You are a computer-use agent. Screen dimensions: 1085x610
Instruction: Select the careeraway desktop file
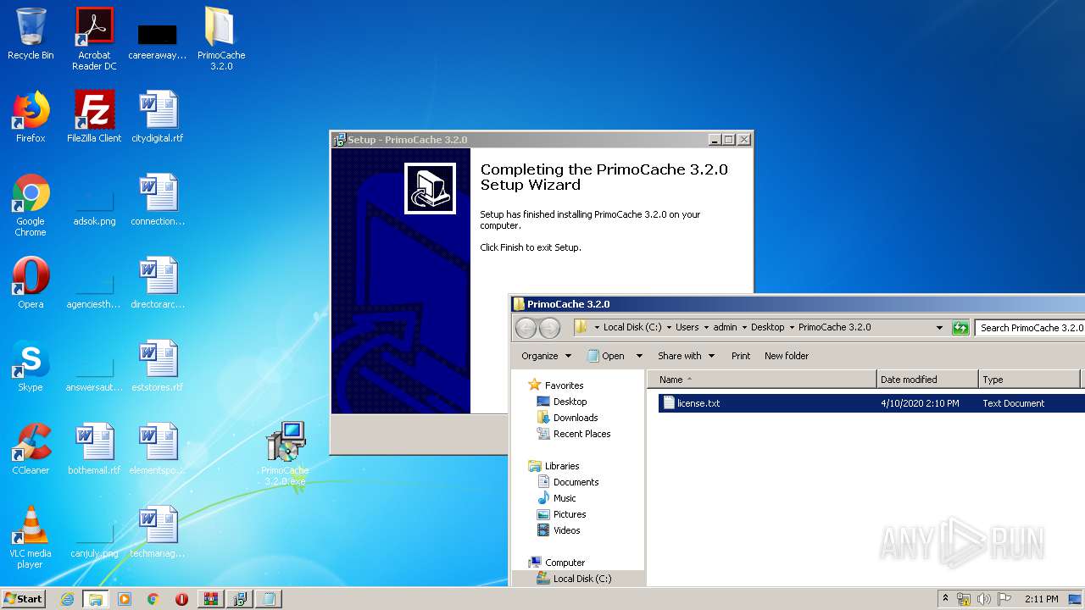(158, 42)
